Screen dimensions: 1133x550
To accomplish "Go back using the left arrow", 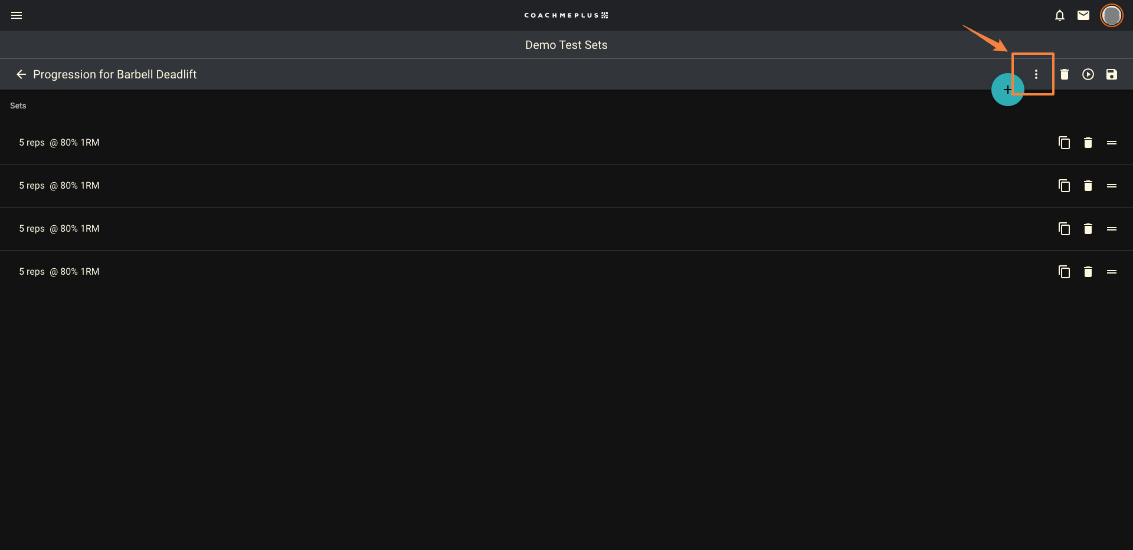I will click(21, 74).
